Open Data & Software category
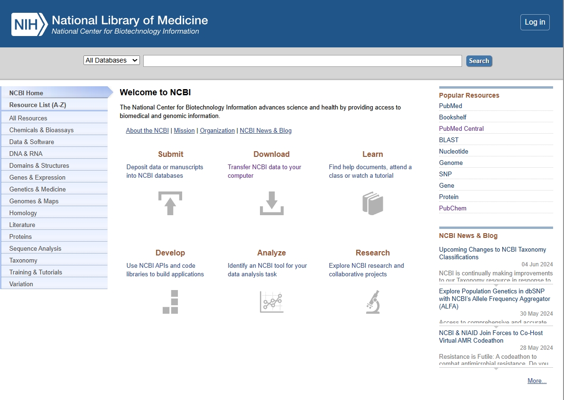Screen dimensions: 564x400 pos(54,142)
